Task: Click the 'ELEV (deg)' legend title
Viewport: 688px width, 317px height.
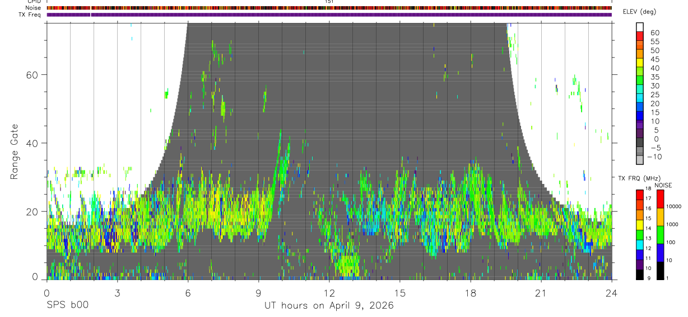Action: (x=639, y=12)
